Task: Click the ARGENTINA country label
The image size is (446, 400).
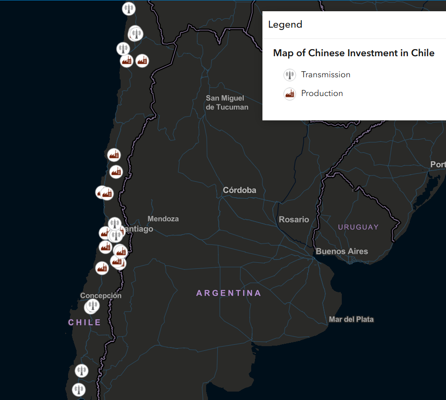Action: point(229,293)
